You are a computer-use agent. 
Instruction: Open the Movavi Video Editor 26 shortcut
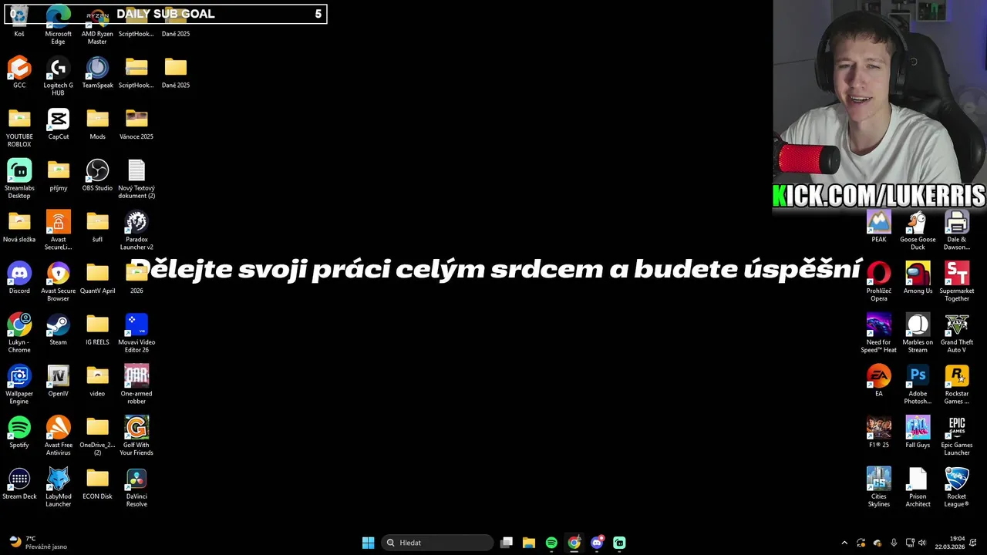point(136,333)
